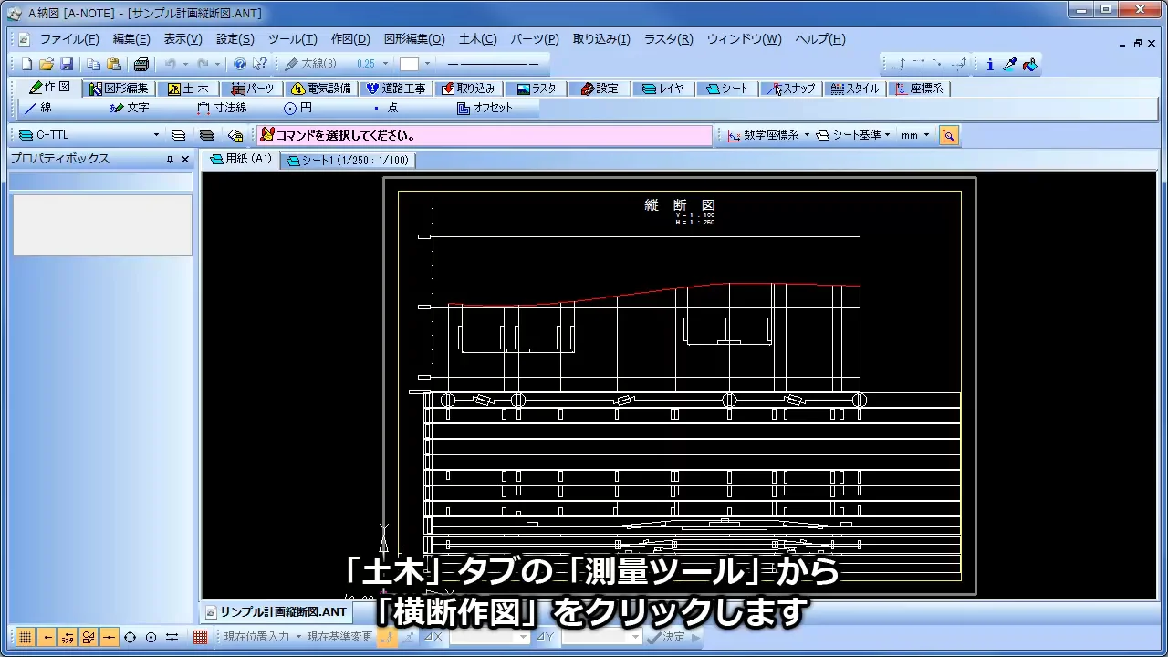
Task: Open the line width 0.25 dropdown
Action: [386, 64]
